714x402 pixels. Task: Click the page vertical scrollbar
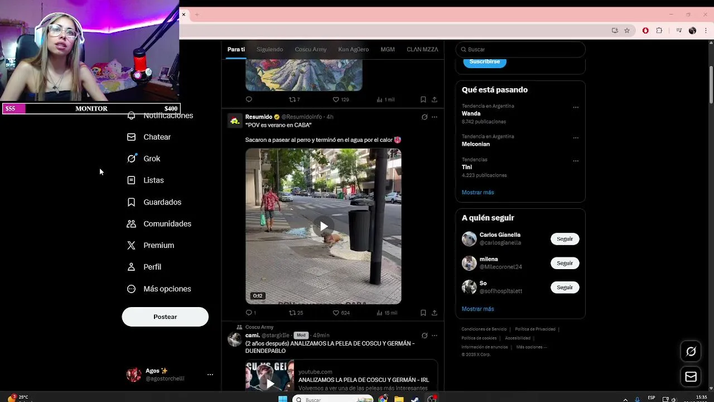711,84
